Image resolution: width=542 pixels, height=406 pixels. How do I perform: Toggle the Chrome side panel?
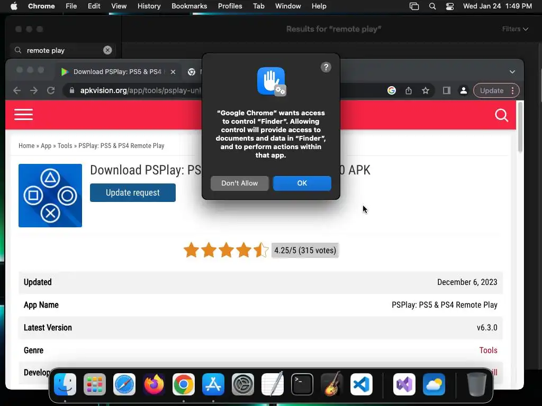[x=447, y=90]
